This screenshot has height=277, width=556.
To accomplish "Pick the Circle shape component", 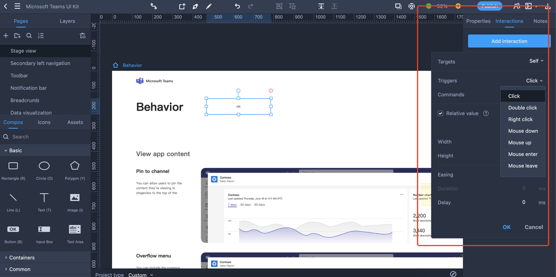I will [x=44, y=166].
